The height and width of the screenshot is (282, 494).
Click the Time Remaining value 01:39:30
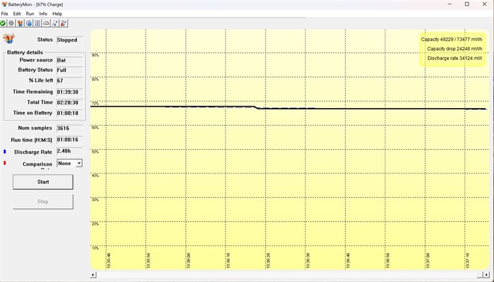click(70, 92)
